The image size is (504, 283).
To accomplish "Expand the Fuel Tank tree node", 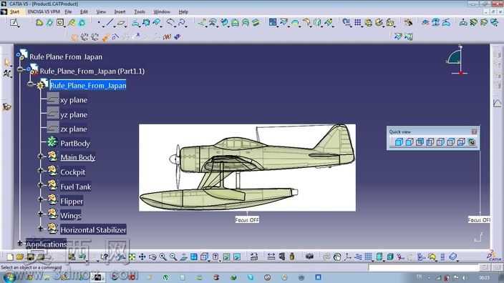I will coord(41,185).
